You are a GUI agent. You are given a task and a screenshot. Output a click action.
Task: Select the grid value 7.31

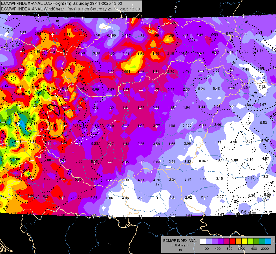[x=248, y=123]
